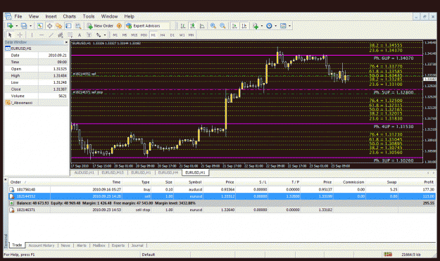Click the Periods clock icon
This screenshot has width=440, height=261.
269,26
